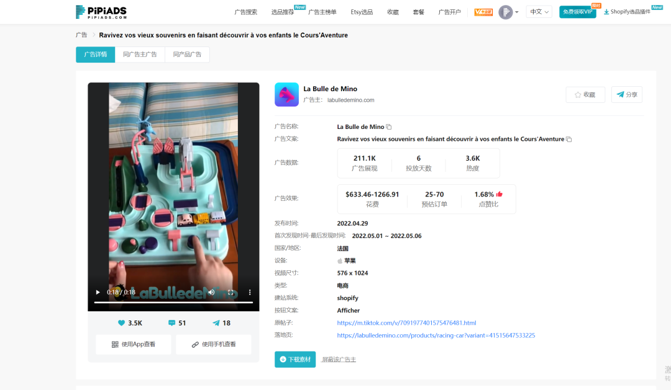Click the 25-70 预估订单 value
This screenshot has width=671, height=390.
[434, 194]
